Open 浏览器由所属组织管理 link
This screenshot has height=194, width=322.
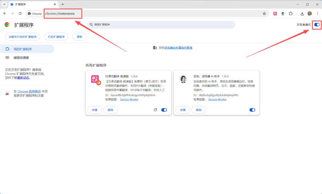point(178,48)
